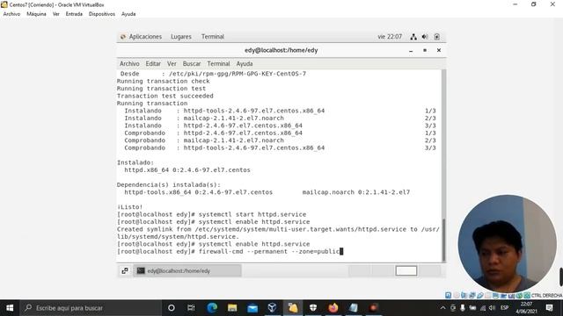The image size is (563, 316).
Task: Open the notepad-like app icon on taskbar
Action: [x=354, y=308]
